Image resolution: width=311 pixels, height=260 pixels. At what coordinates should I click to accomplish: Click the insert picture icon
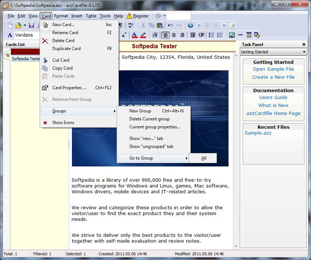click(232, 35)
